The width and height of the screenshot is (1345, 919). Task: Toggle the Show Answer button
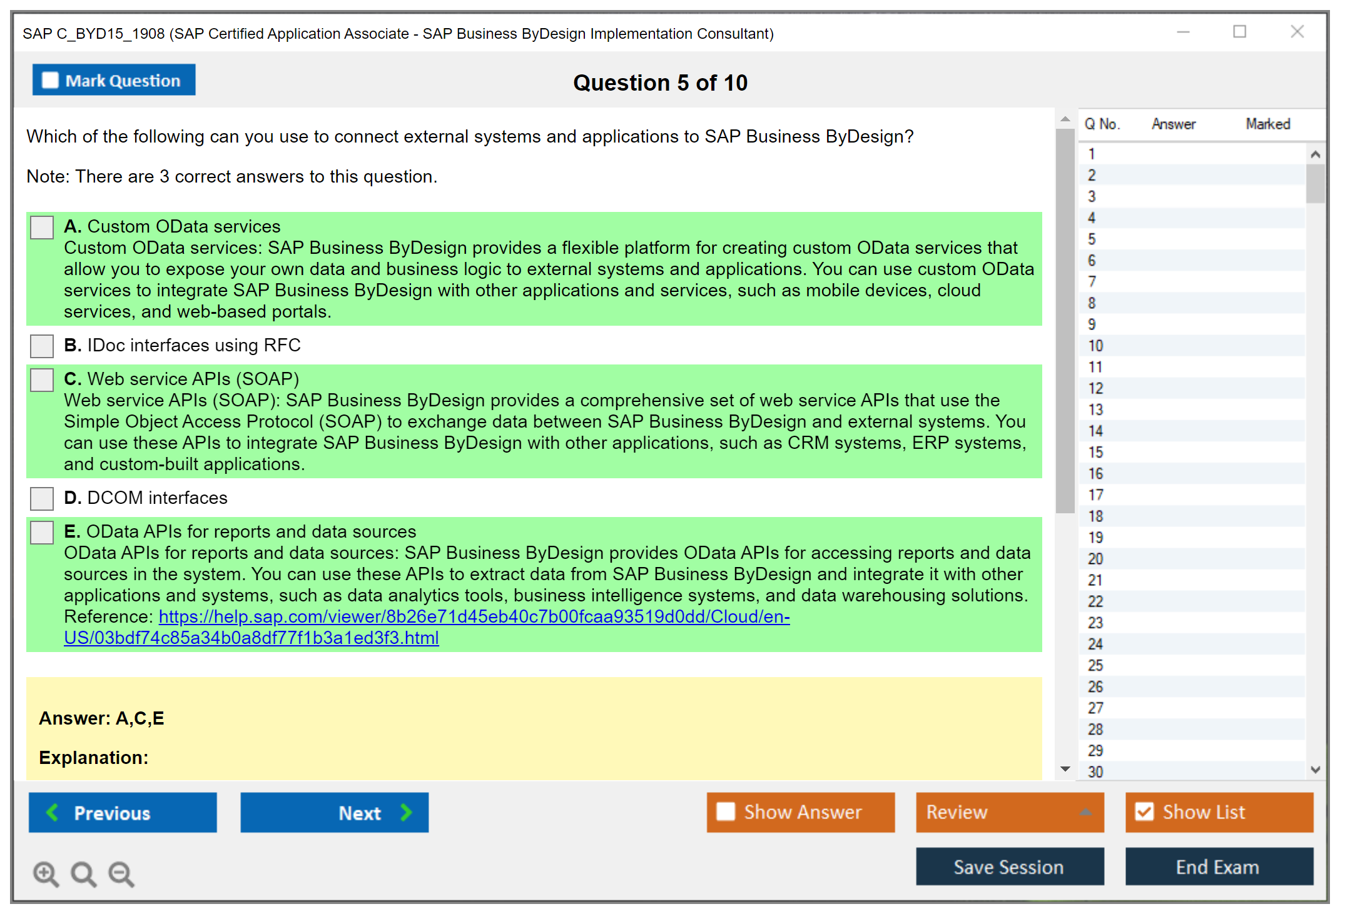[x=801, y=812]
